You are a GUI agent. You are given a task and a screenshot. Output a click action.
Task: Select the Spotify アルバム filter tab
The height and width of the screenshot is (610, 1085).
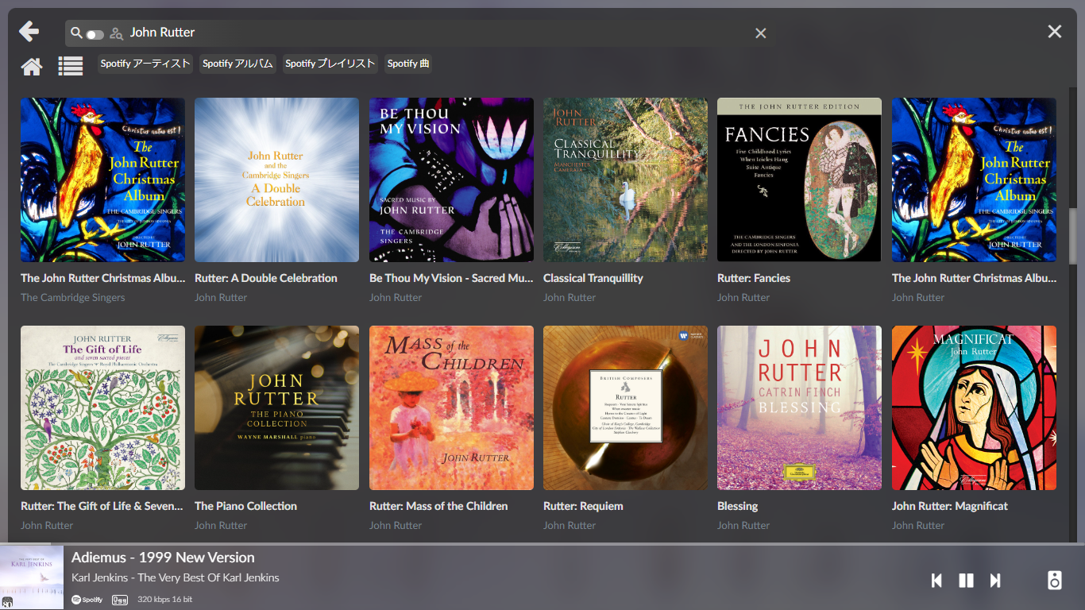pos(237,64)
